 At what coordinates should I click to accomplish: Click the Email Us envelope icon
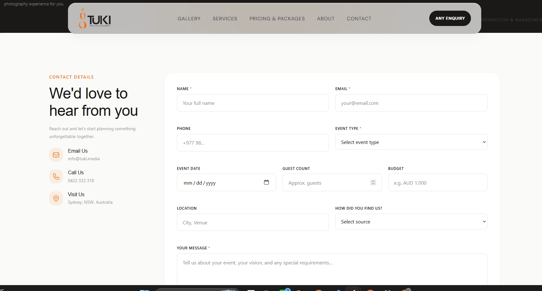coord(56,155)
